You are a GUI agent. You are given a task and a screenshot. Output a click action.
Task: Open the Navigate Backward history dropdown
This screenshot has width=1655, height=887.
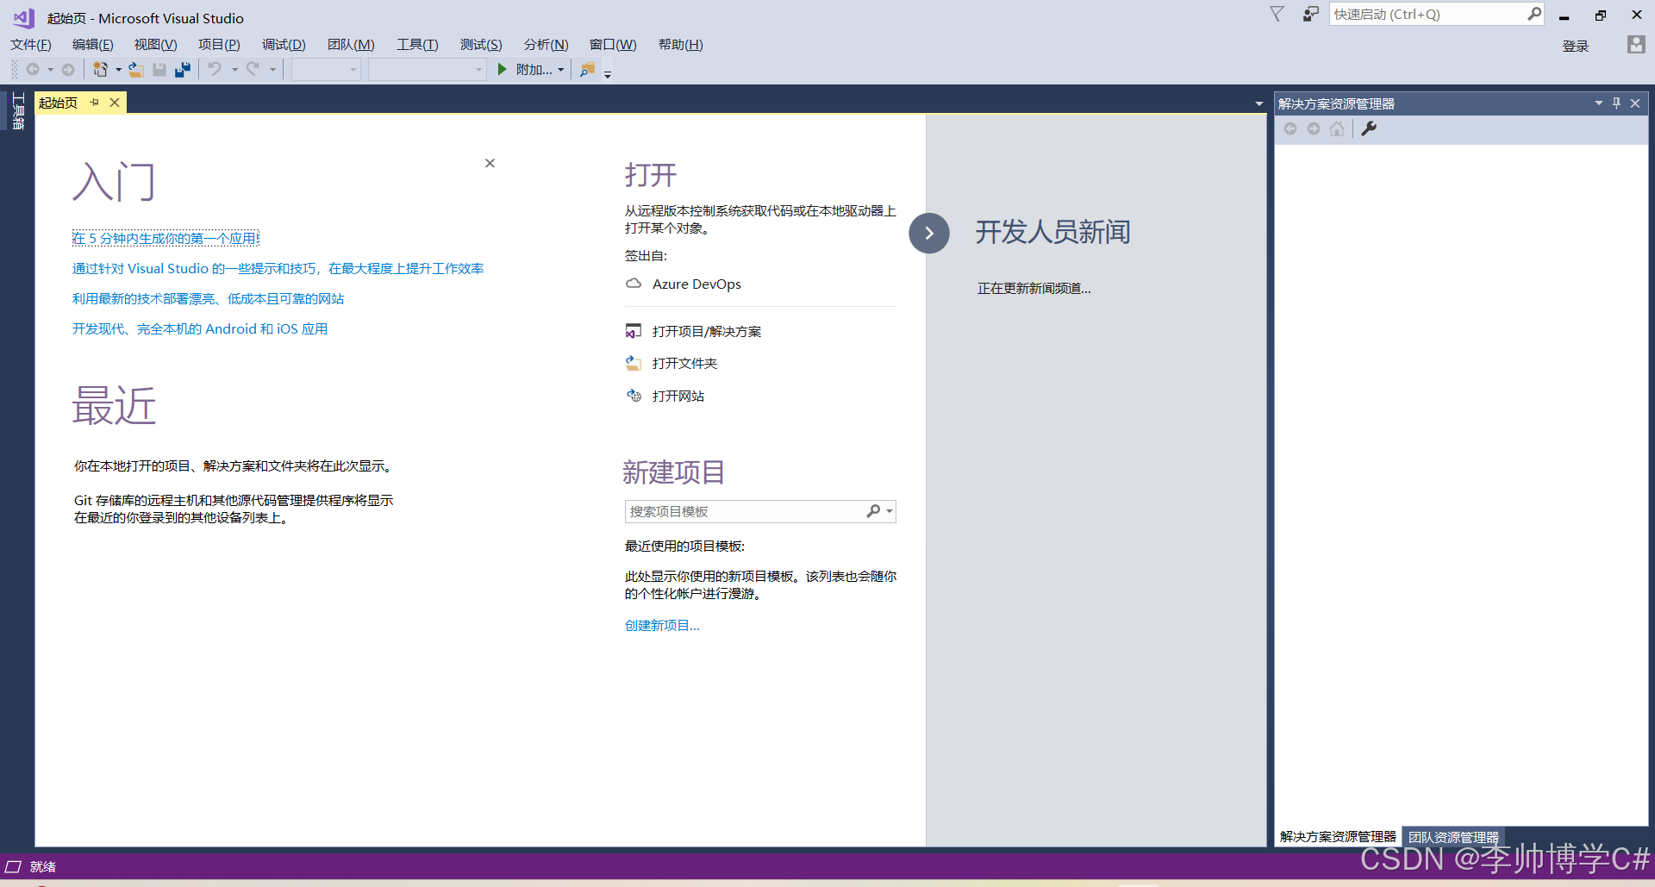pos(50,70)
